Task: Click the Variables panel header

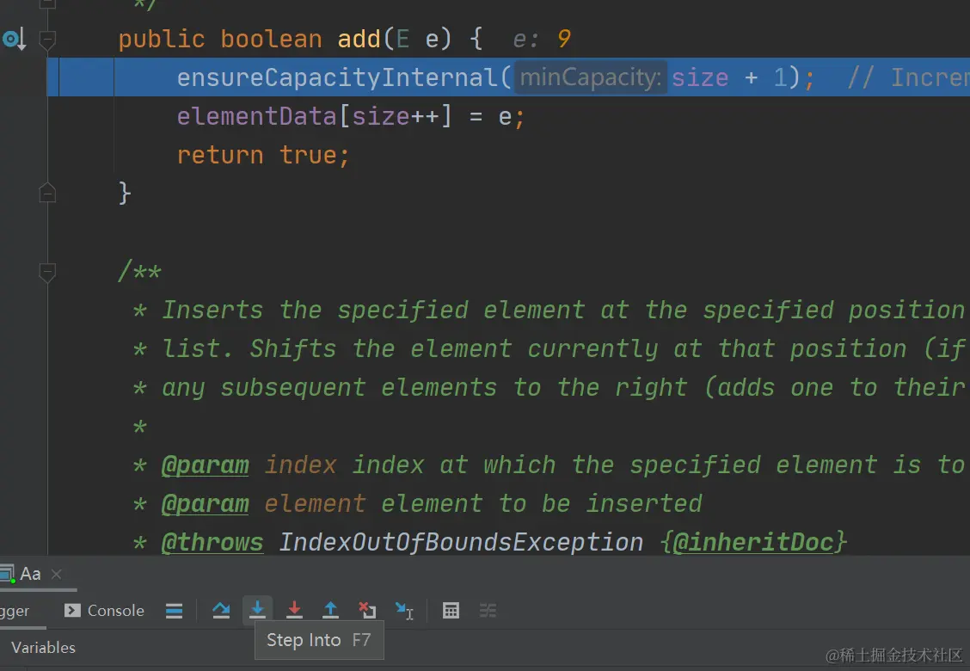Action: pos(43,648)
